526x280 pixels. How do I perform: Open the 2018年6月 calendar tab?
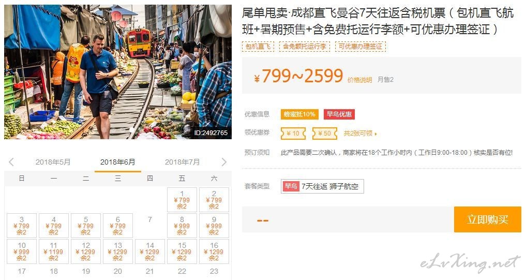tap(118, 162)
